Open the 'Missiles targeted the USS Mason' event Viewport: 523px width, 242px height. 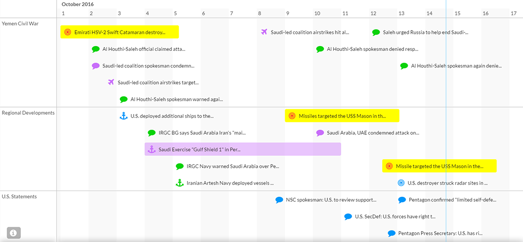coord(342,116)
